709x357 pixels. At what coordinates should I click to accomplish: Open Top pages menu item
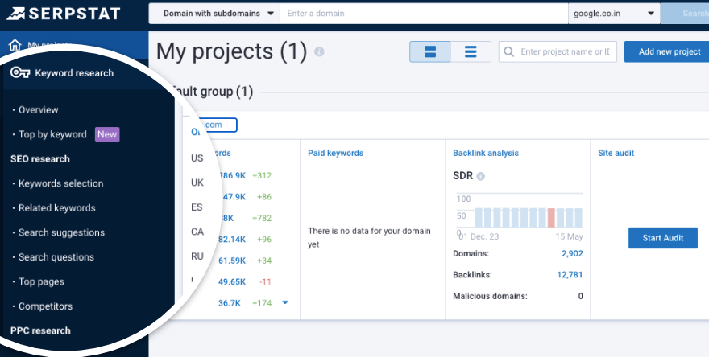pos(41,281)
